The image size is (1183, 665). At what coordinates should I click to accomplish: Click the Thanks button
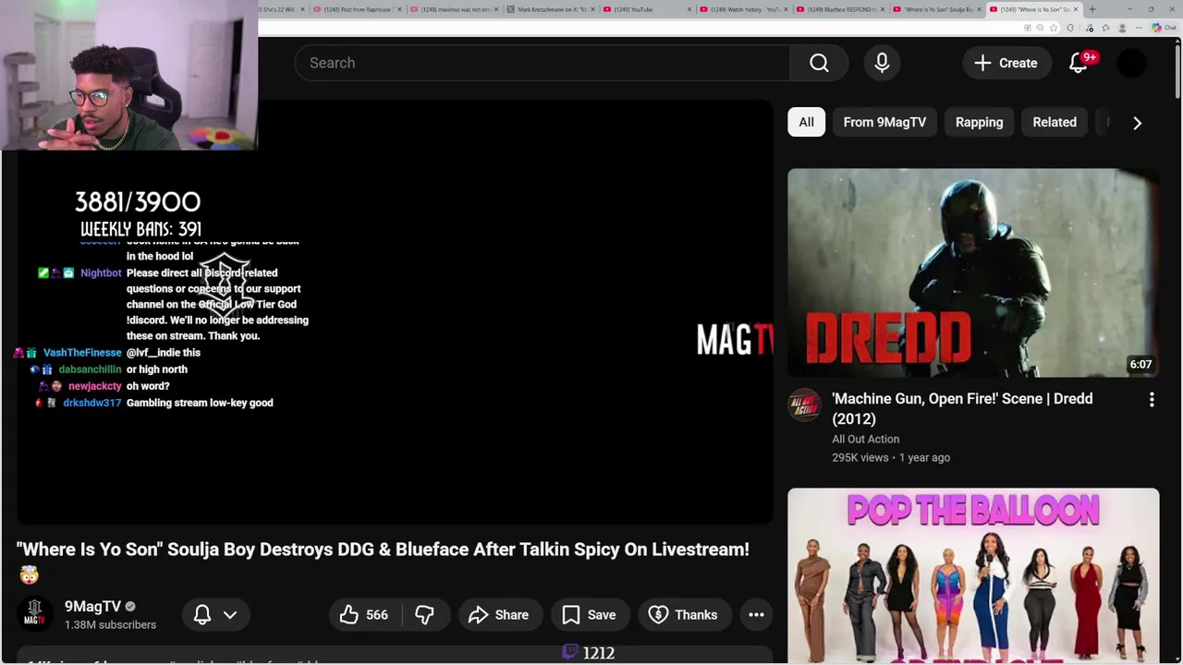[x=684, y=615]
